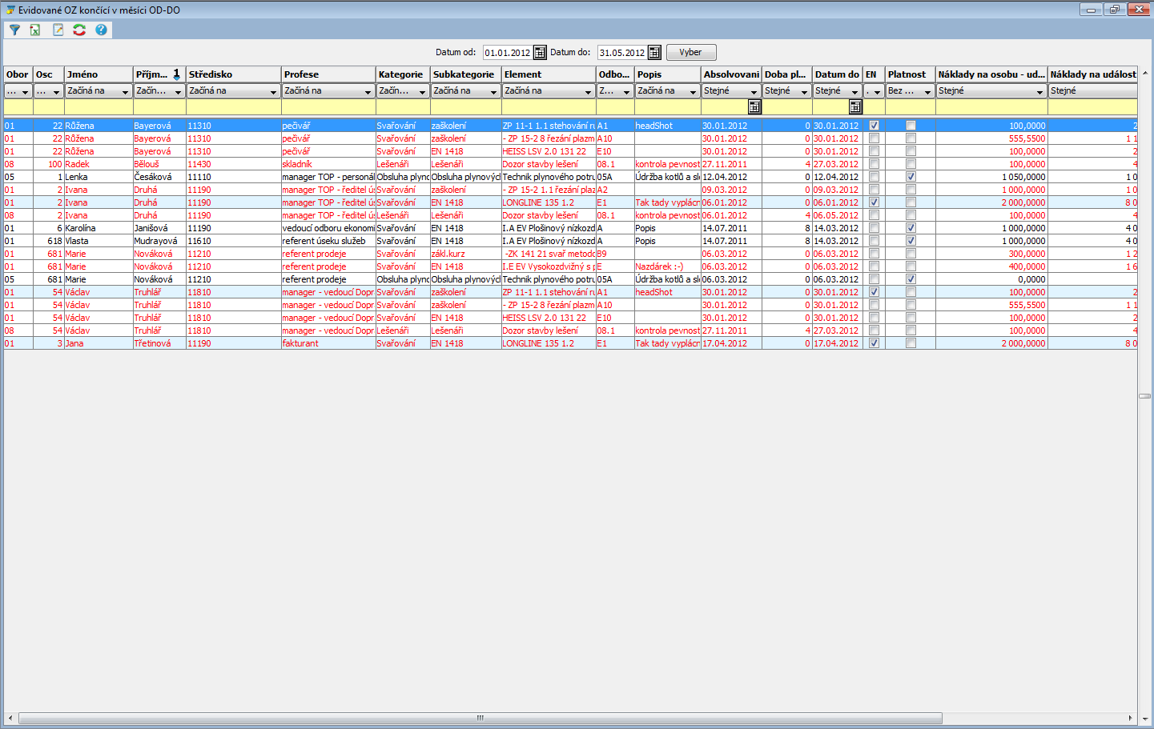The width and height of the screenshot is (1154, 729).
Task: Toggle Platnost checkbox in Lenka Česáková row
Action: coord(911,177)
